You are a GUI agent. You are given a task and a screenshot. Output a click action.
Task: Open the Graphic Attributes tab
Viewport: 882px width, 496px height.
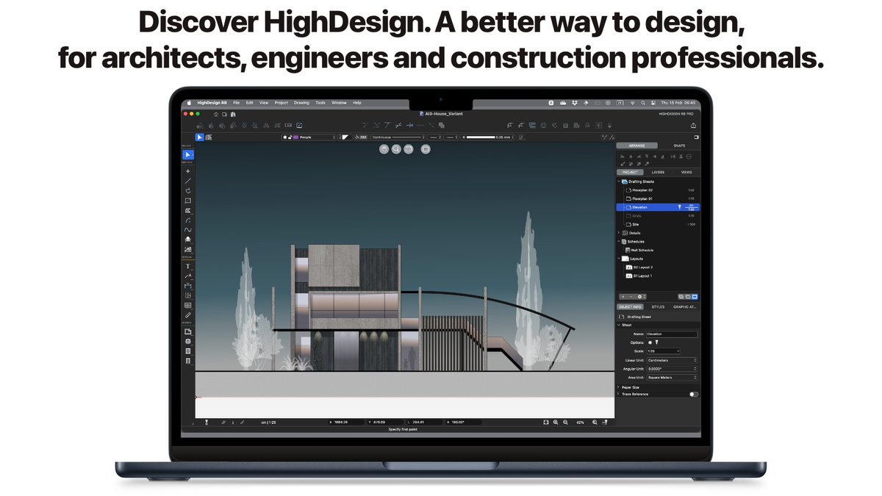(685, 306)
